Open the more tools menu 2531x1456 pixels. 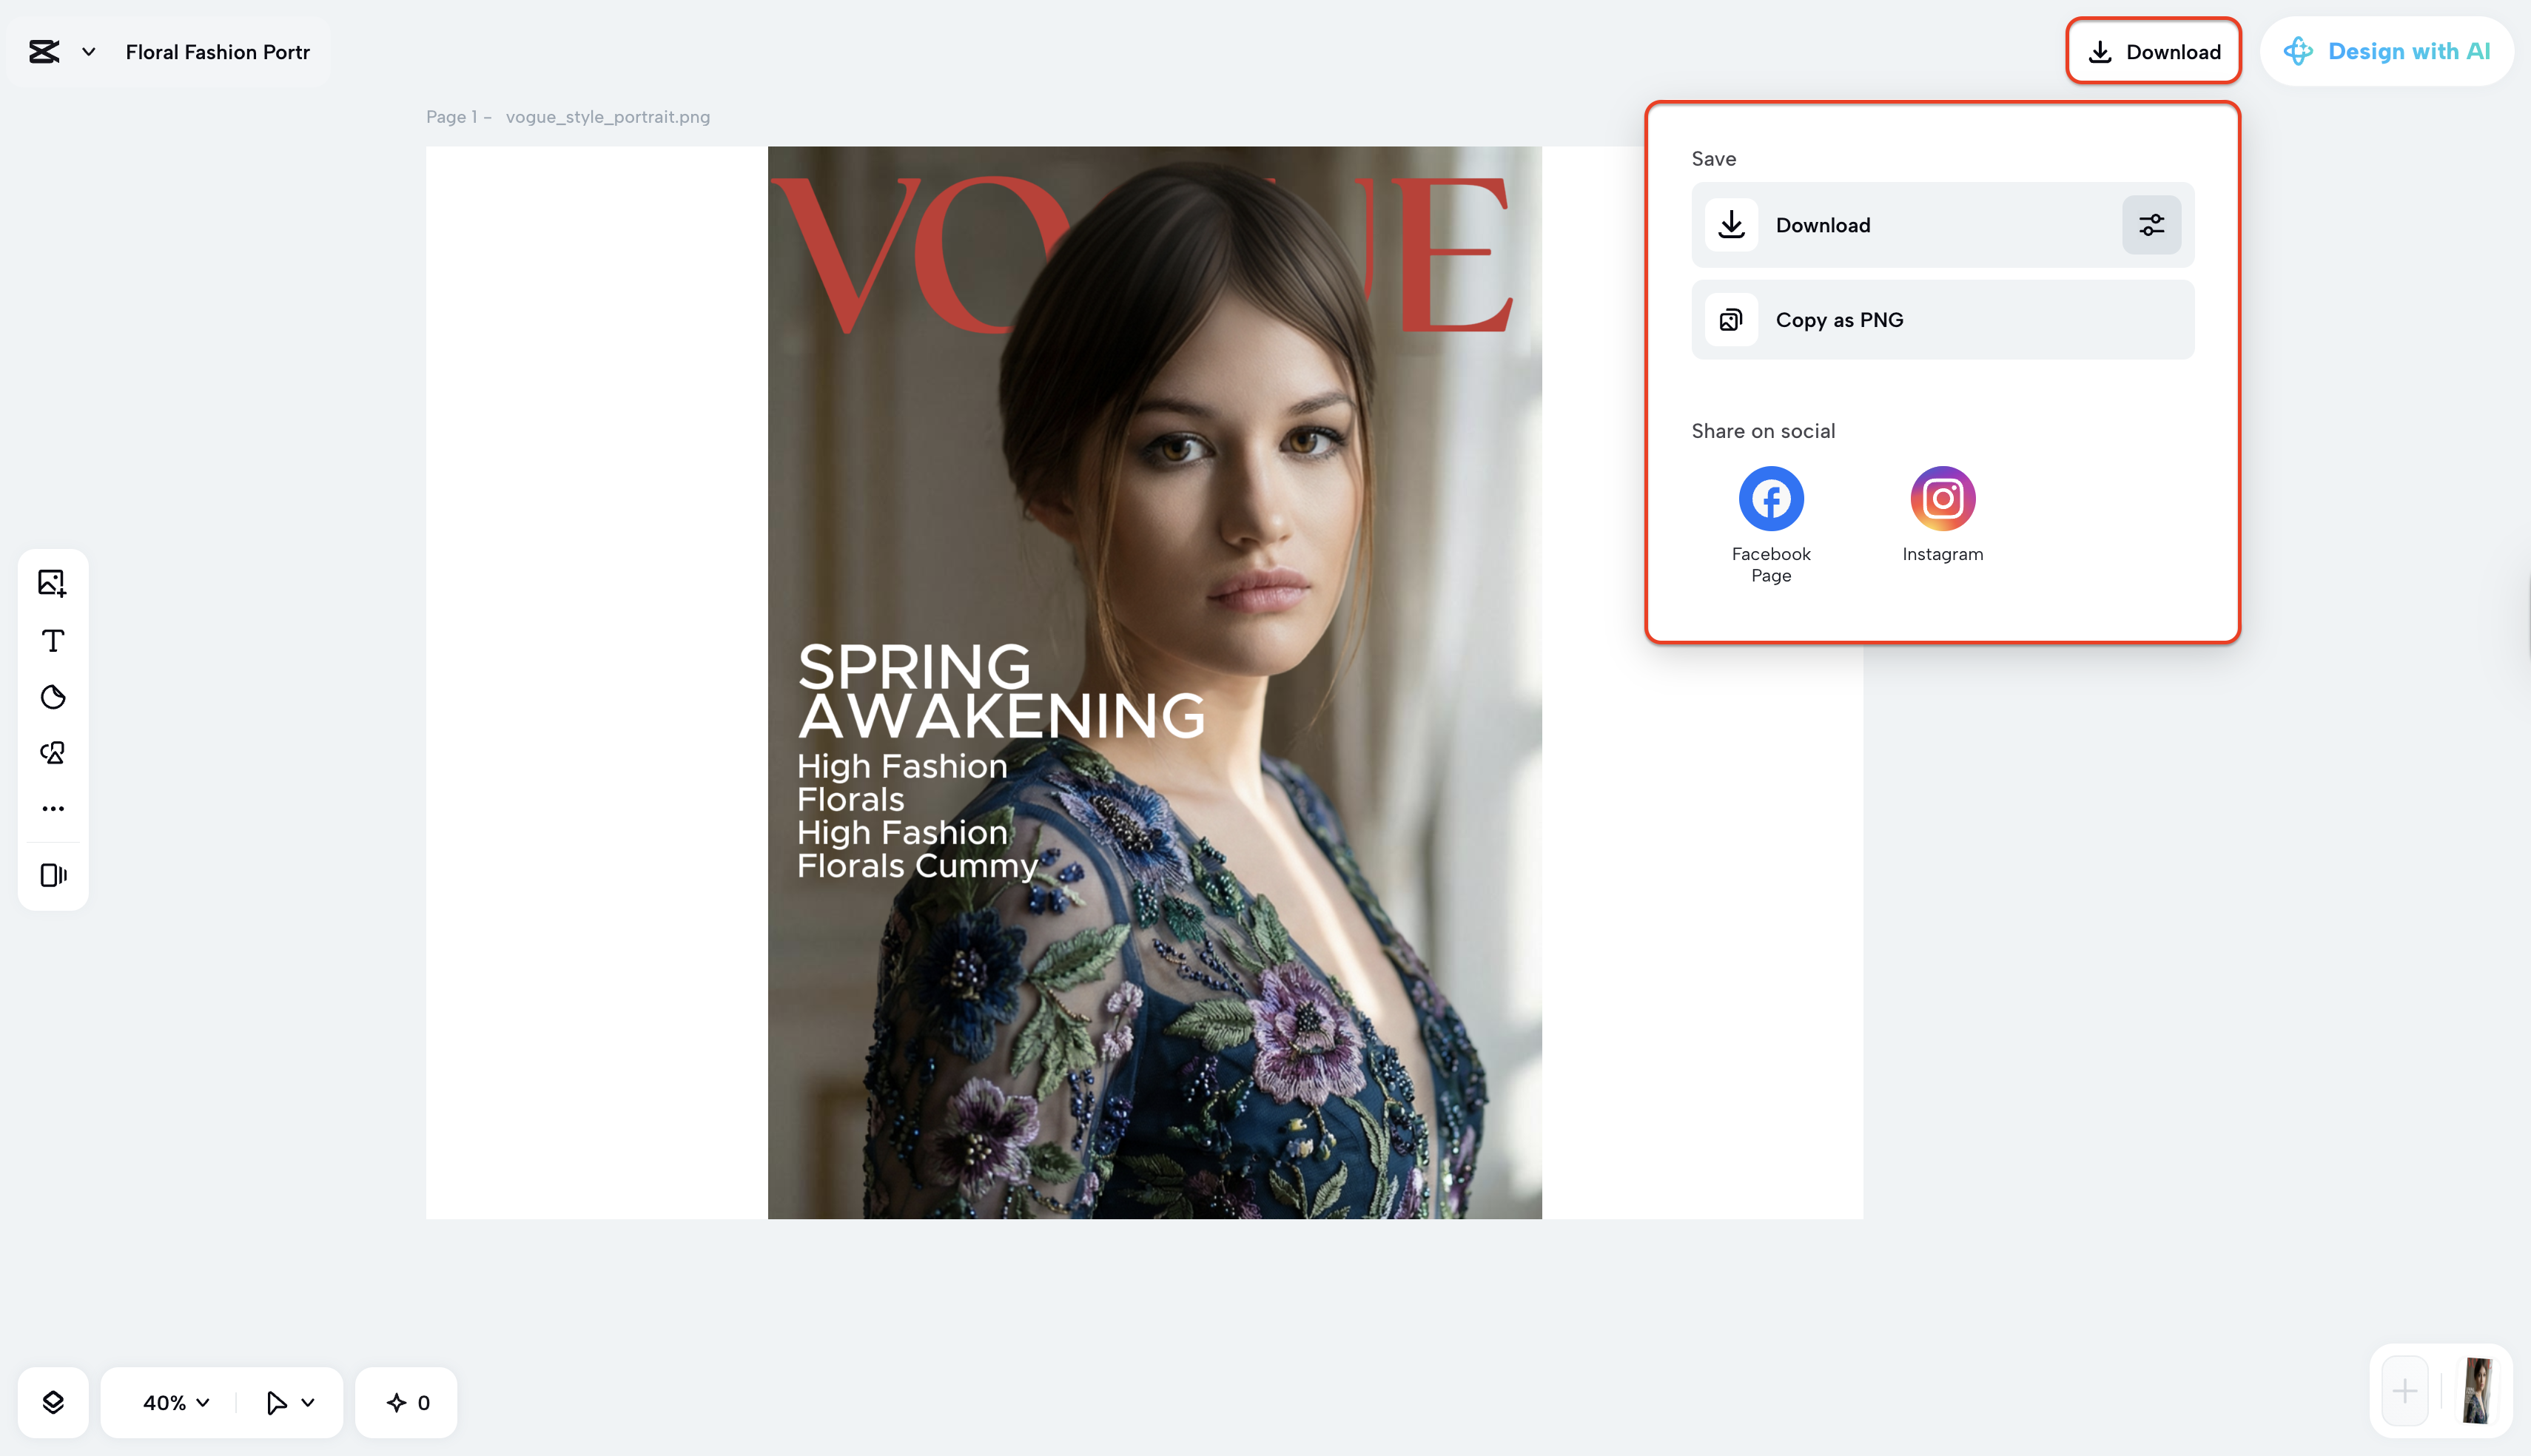point(52,807)
